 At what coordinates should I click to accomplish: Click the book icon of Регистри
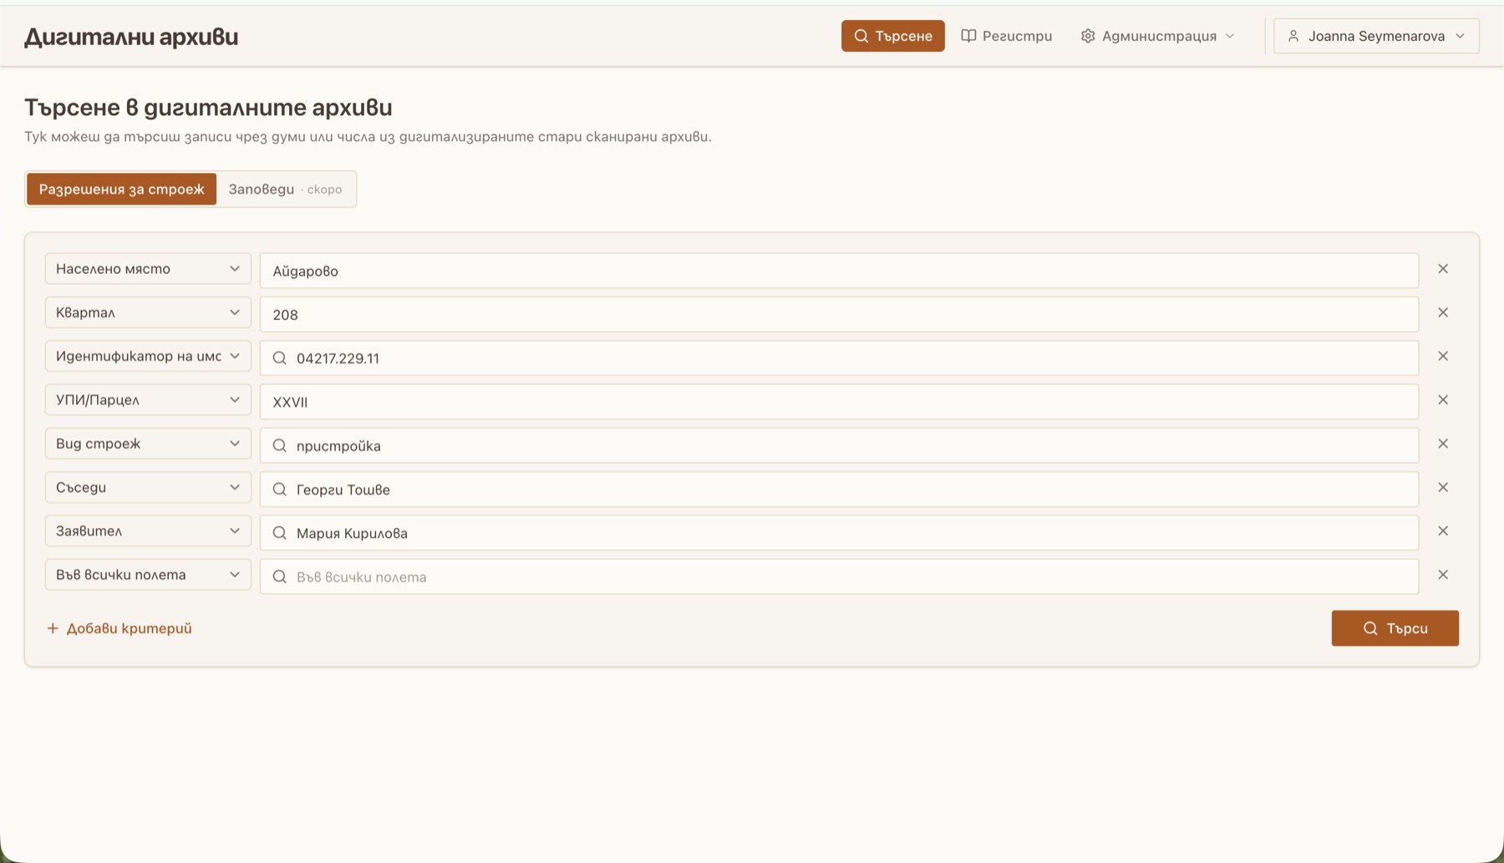coord(968,36)
